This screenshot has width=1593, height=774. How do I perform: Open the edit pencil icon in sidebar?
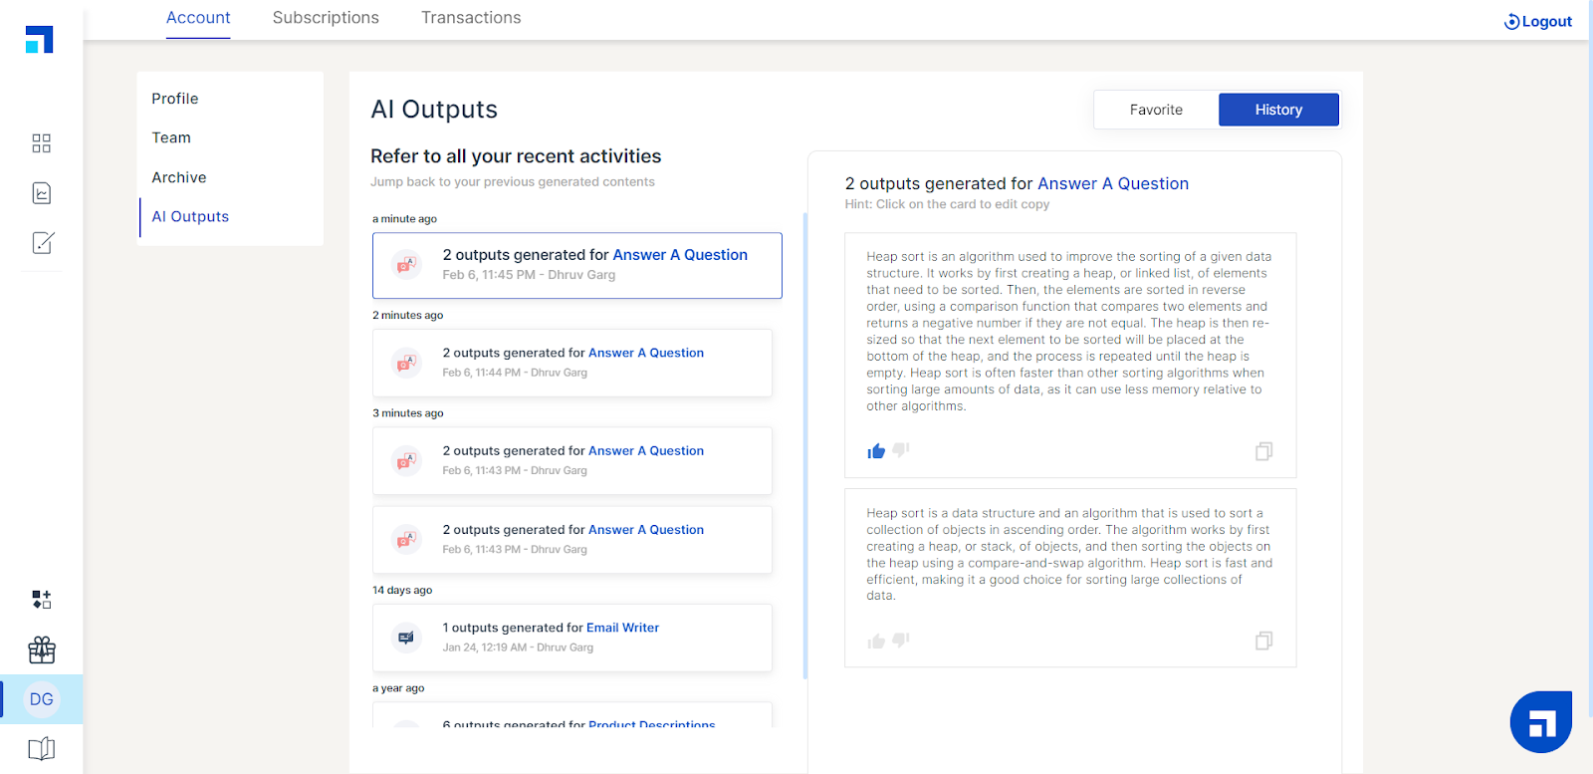point(42,243)
